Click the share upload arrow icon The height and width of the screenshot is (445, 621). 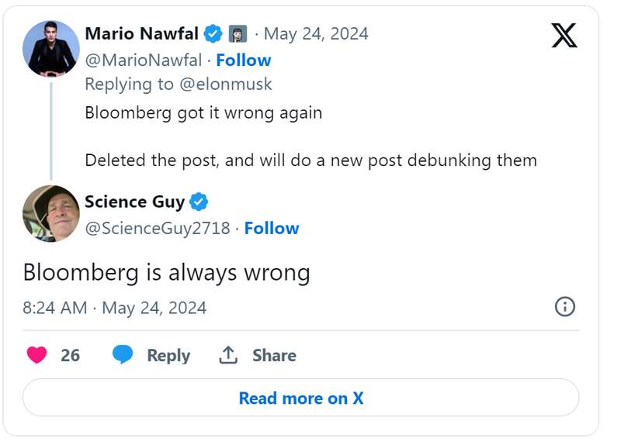point(227,355)
